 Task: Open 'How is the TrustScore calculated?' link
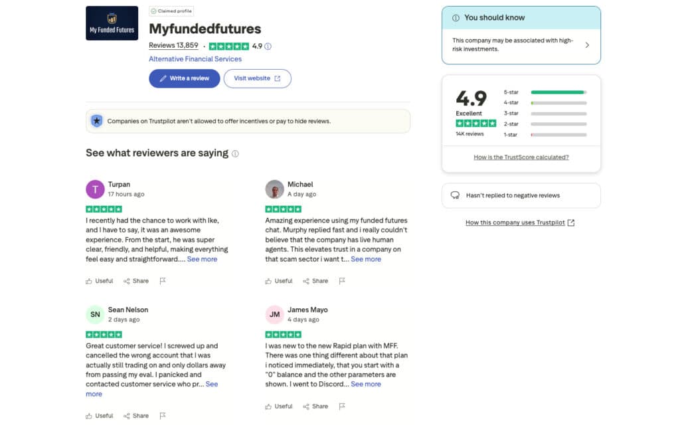[521, 157]
